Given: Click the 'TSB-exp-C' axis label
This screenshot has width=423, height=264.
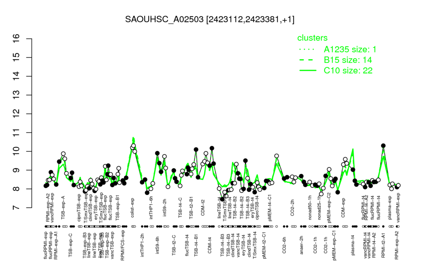Looking at the screenshot, I should click(70, 245).
